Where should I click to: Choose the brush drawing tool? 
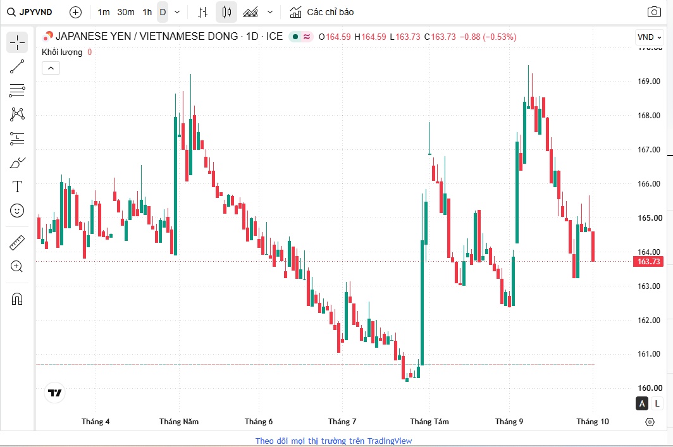pyautogui.click(x=17, y=162)
